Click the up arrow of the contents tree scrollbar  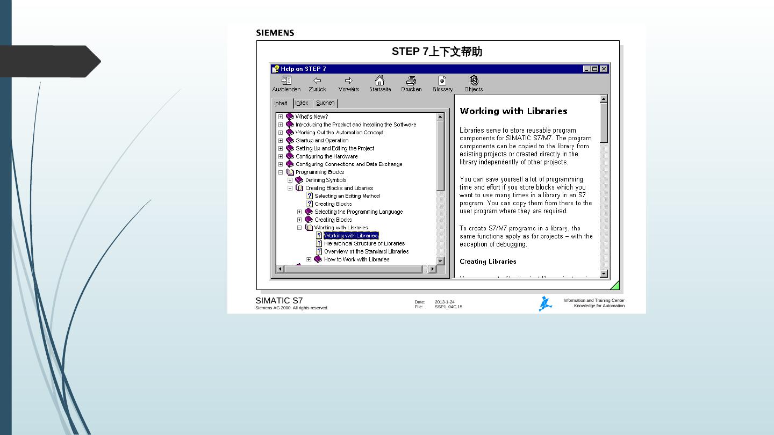tap(441, 117)
